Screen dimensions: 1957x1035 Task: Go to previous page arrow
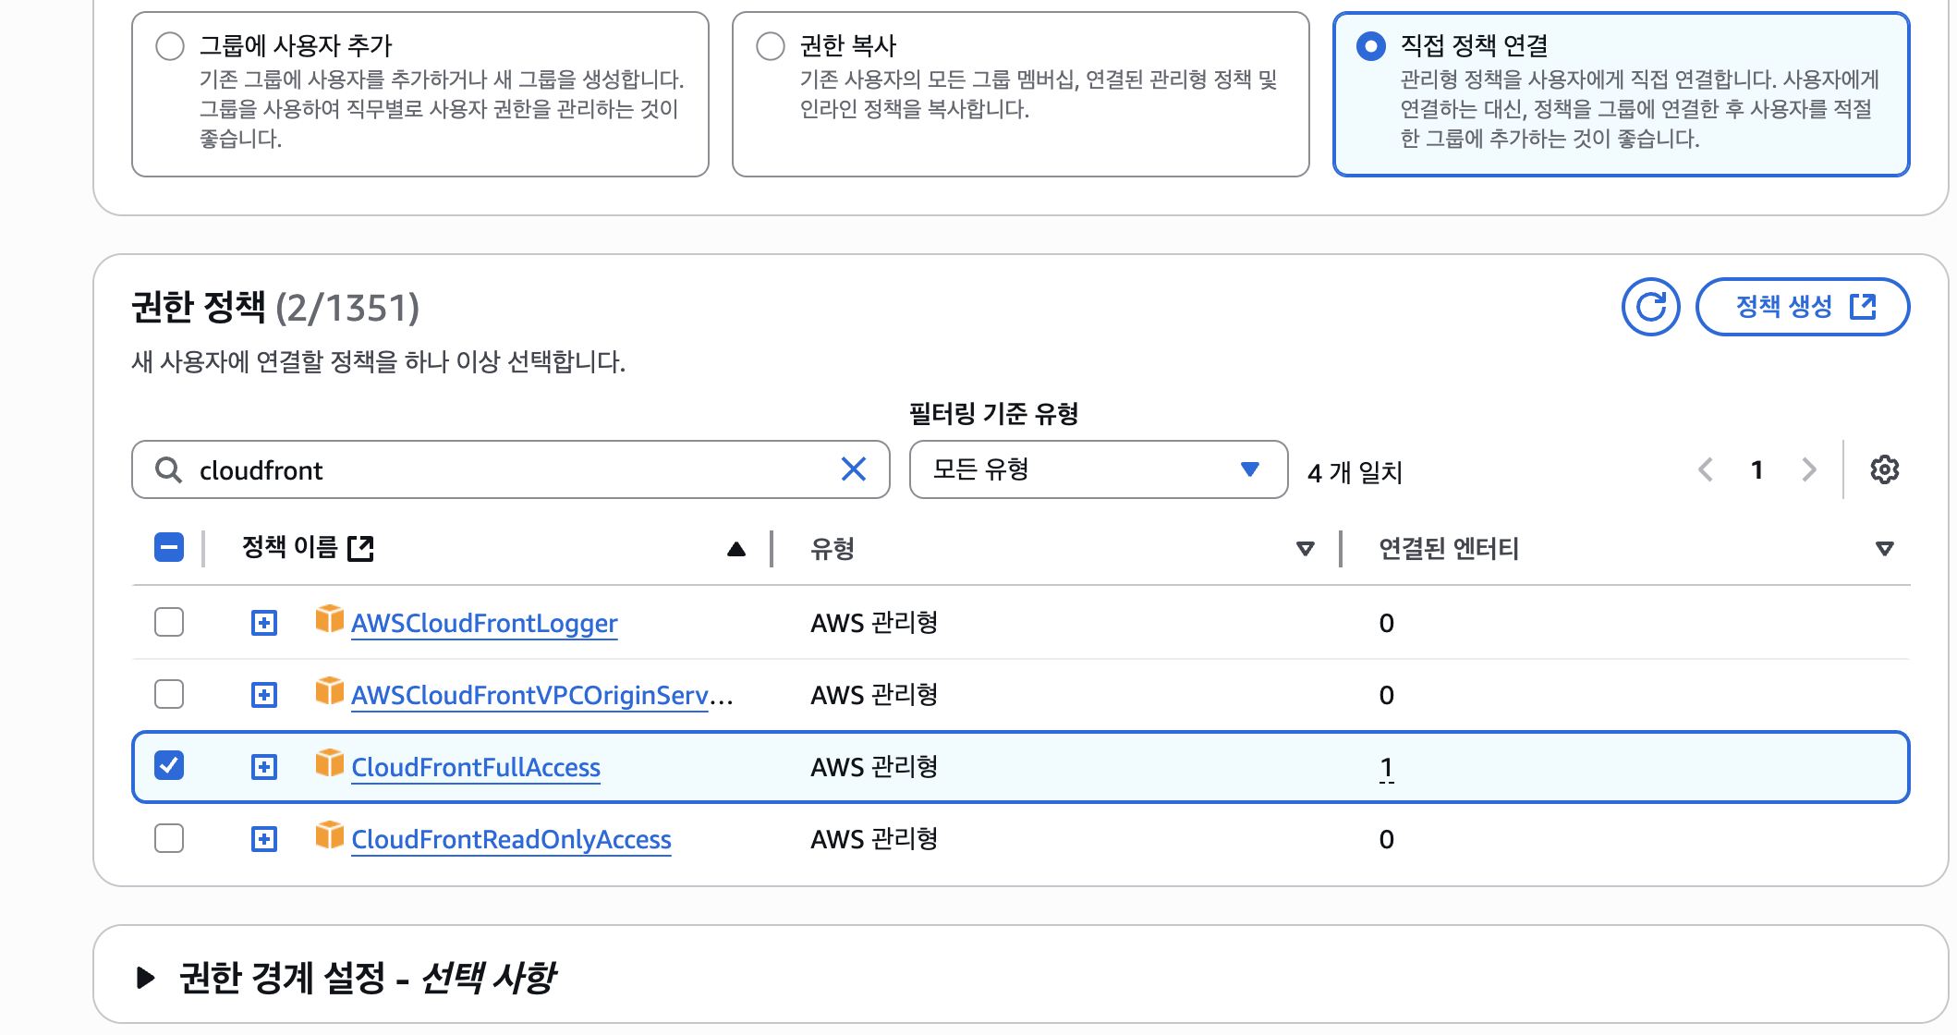pyautogui.click(x=1706, y=469)
